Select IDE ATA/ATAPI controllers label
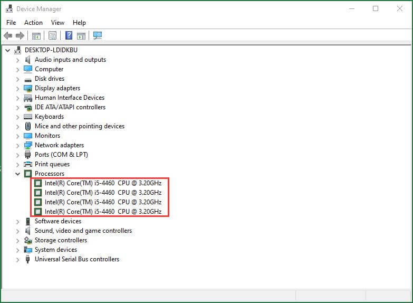The width and height of the screenshot is (413, 303). pyautogui.click(x=70, y=107)
